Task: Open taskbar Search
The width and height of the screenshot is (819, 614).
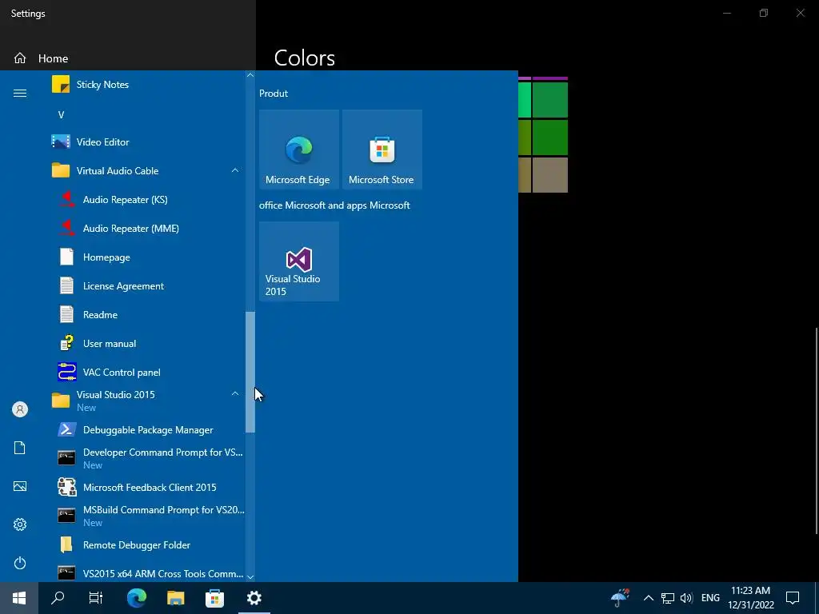Action: (x=58, y=598)
